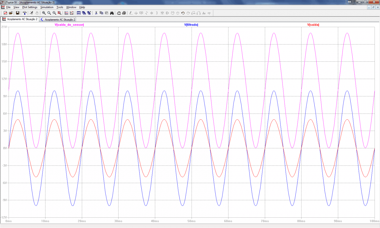Image resolution: width=380 pixels, height=228 pixels.
Task: Click the V(saida_do_sensor) trace label
Action: [x=69, y=25]
